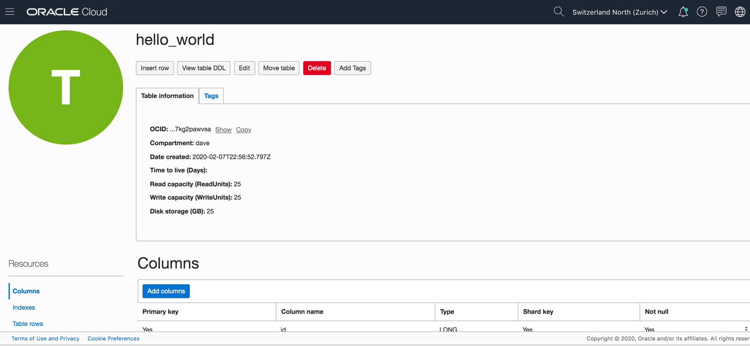Select Indexes in Resources sidebar
This screenshot has height=346, width=750.
point(24,308)
